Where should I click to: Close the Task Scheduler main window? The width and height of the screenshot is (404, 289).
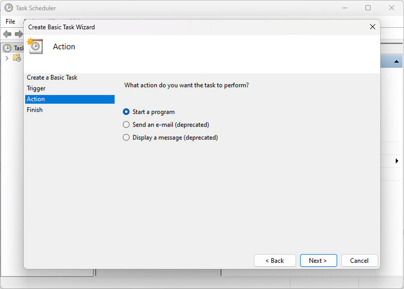[x=392, y=8]
